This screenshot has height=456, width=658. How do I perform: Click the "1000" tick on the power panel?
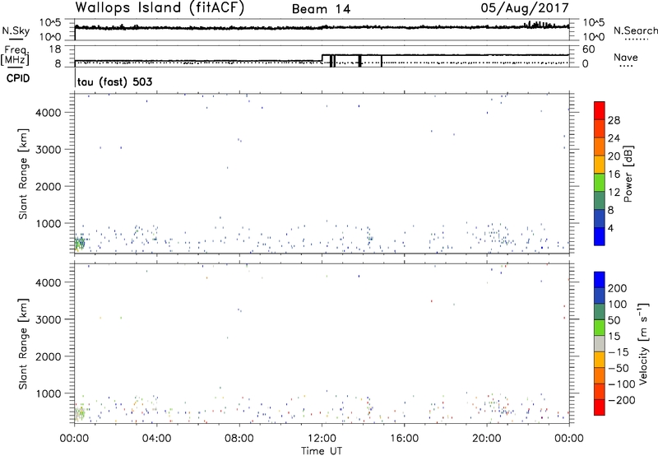49,223
